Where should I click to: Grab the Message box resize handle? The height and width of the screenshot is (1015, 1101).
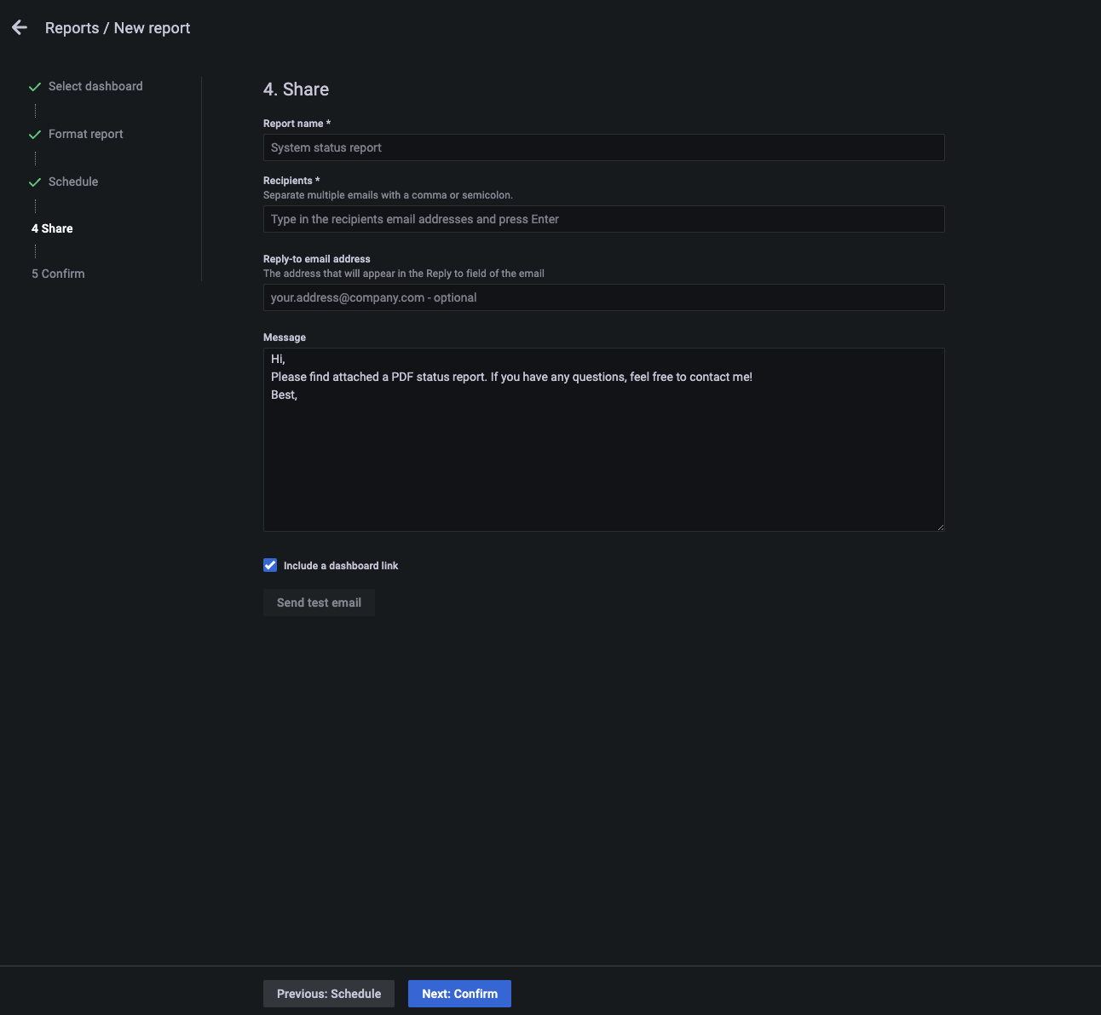coord(940,528)
